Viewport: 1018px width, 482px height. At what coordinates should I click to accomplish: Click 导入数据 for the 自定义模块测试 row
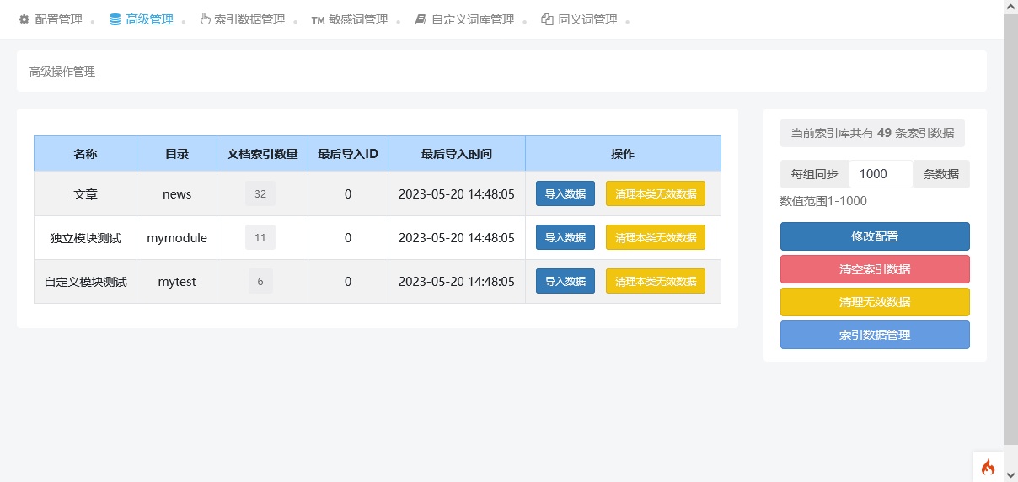(565, 281)
